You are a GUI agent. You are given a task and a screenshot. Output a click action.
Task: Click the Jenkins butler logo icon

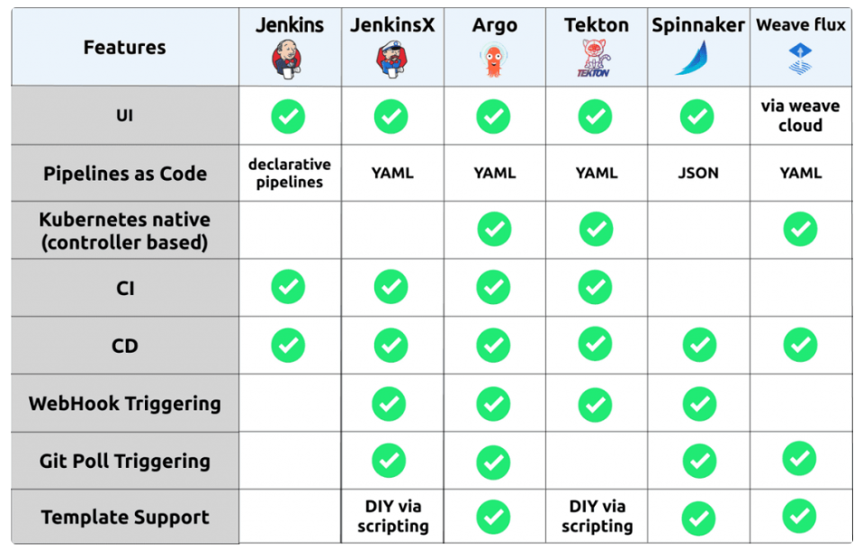pos(288,58)
